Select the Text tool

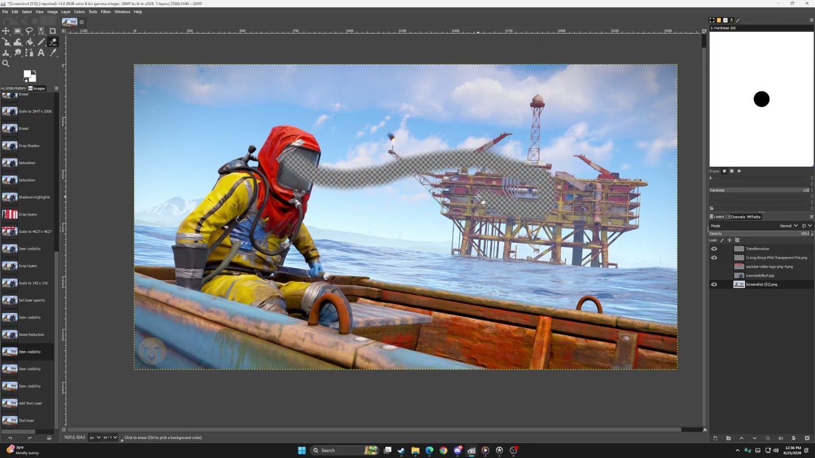pyautogui.click(x=41, y=53)
